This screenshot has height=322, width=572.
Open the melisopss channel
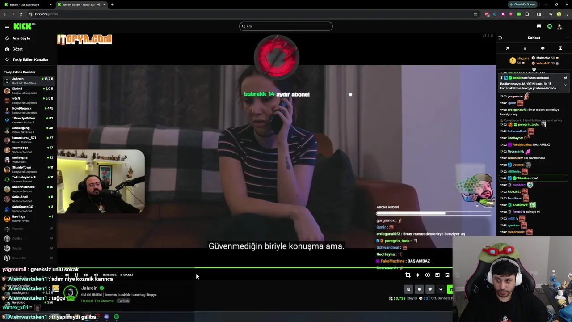pyautogui.click(x=29, y=160)
